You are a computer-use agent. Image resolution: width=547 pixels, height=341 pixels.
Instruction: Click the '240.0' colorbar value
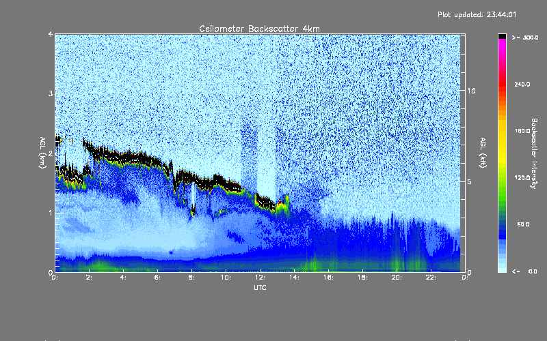pyautogui.click(x=522, y=84)
